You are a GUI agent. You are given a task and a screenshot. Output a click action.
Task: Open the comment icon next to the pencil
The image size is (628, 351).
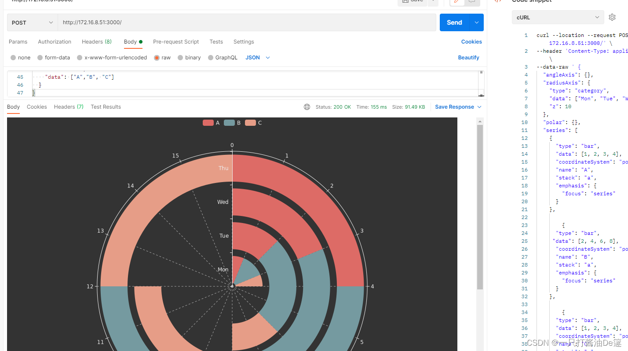pyautogui.click(x=471, y=1)
